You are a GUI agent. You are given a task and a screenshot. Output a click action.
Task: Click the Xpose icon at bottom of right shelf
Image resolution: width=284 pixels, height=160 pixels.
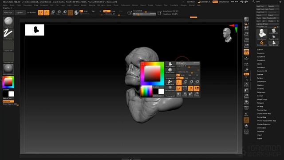(x=246, y=132)
